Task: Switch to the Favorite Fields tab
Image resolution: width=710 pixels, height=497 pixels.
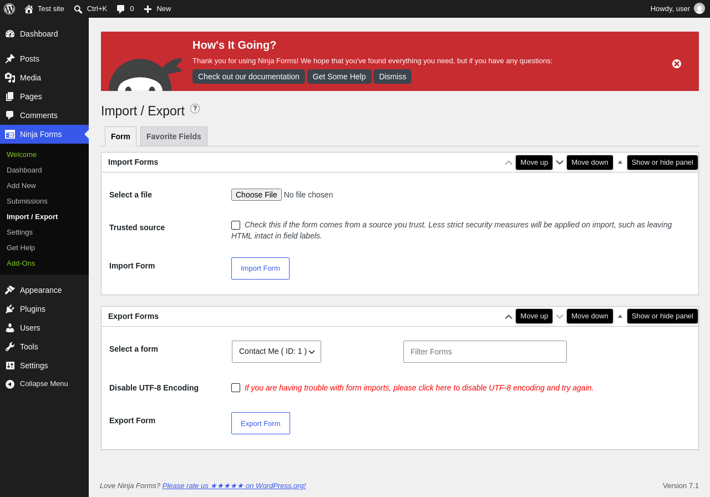Action: coord(174,136)
